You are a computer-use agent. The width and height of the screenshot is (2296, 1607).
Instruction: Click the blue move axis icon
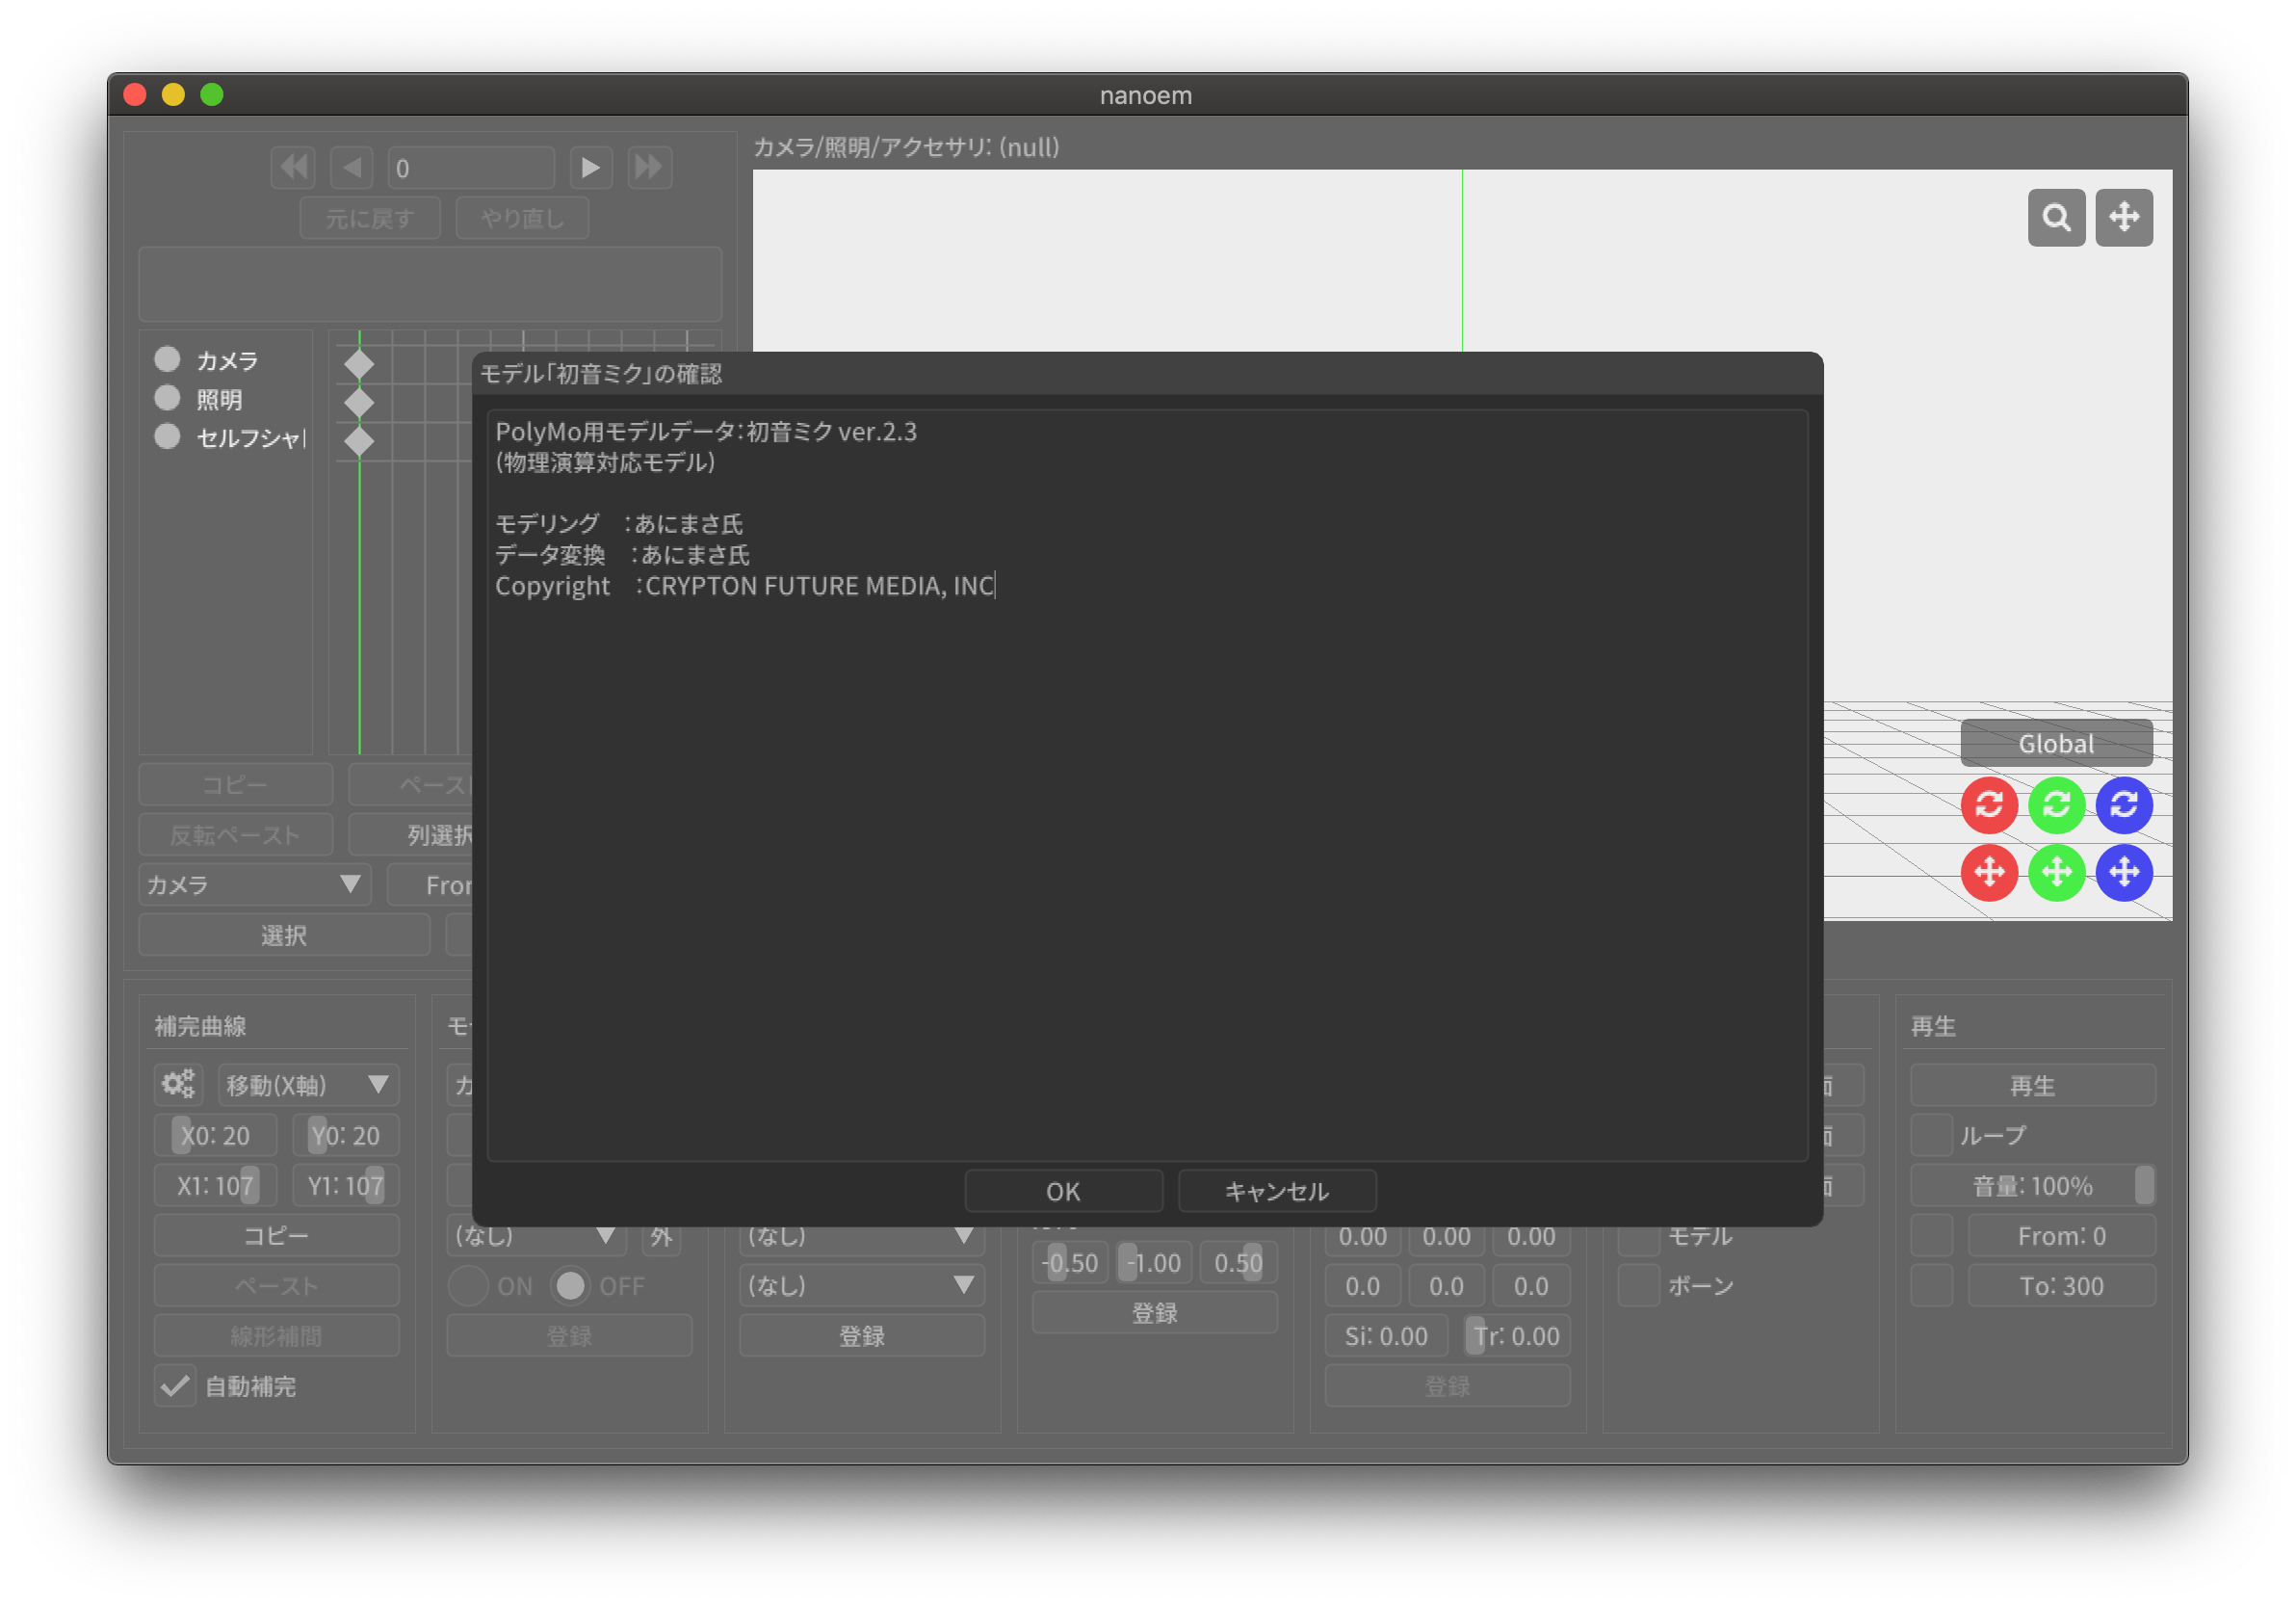pos(2123,873)
